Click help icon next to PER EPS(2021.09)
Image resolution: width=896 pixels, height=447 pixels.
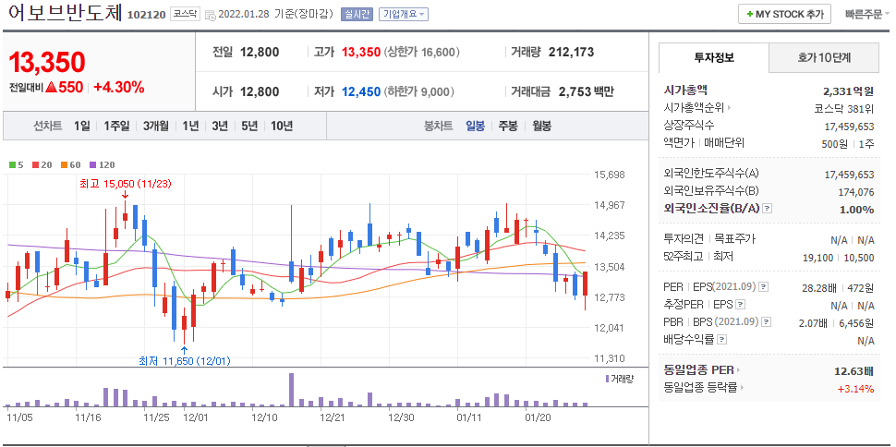764,287
